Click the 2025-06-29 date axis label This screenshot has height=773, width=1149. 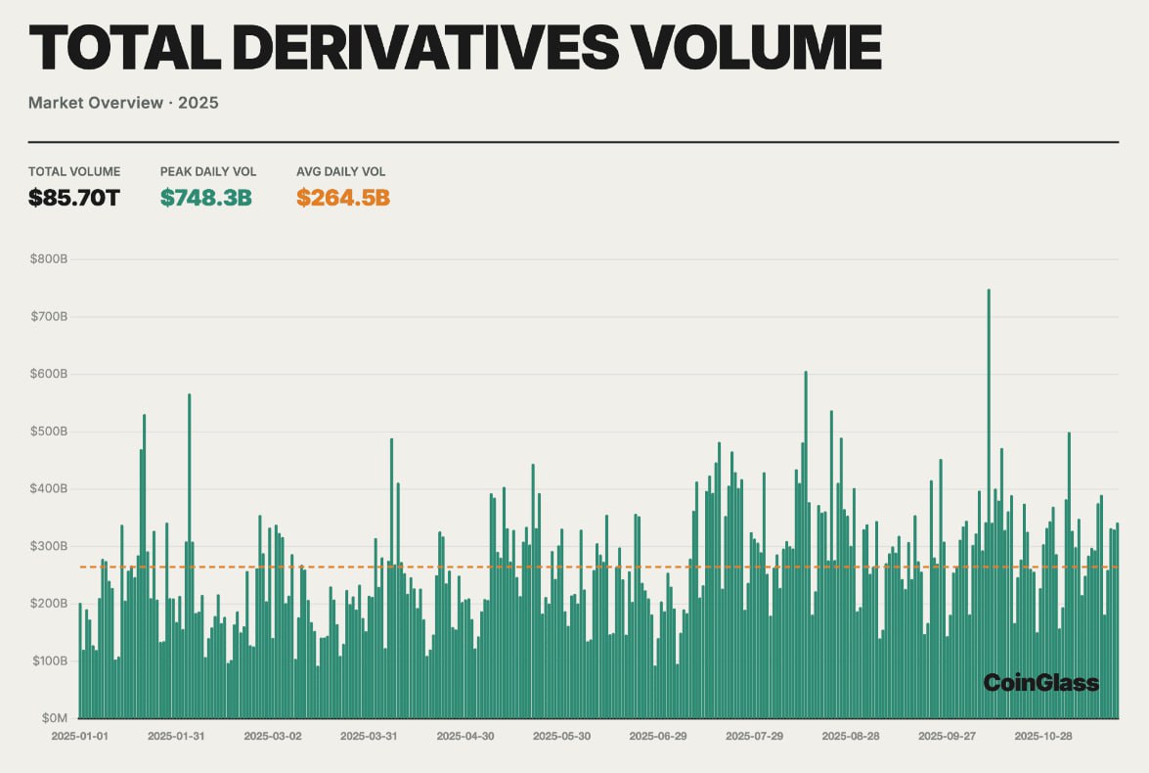pyautogui.click(x=658, y=736)
